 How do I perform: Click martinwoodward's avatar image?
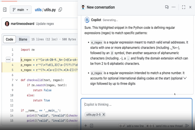(x=7, y=23)
